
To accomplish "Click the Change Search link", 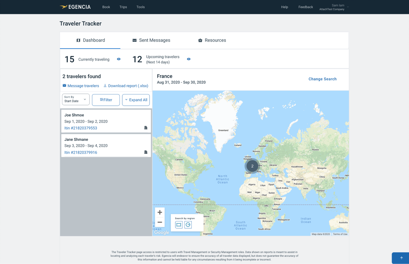I will point(322,79).
